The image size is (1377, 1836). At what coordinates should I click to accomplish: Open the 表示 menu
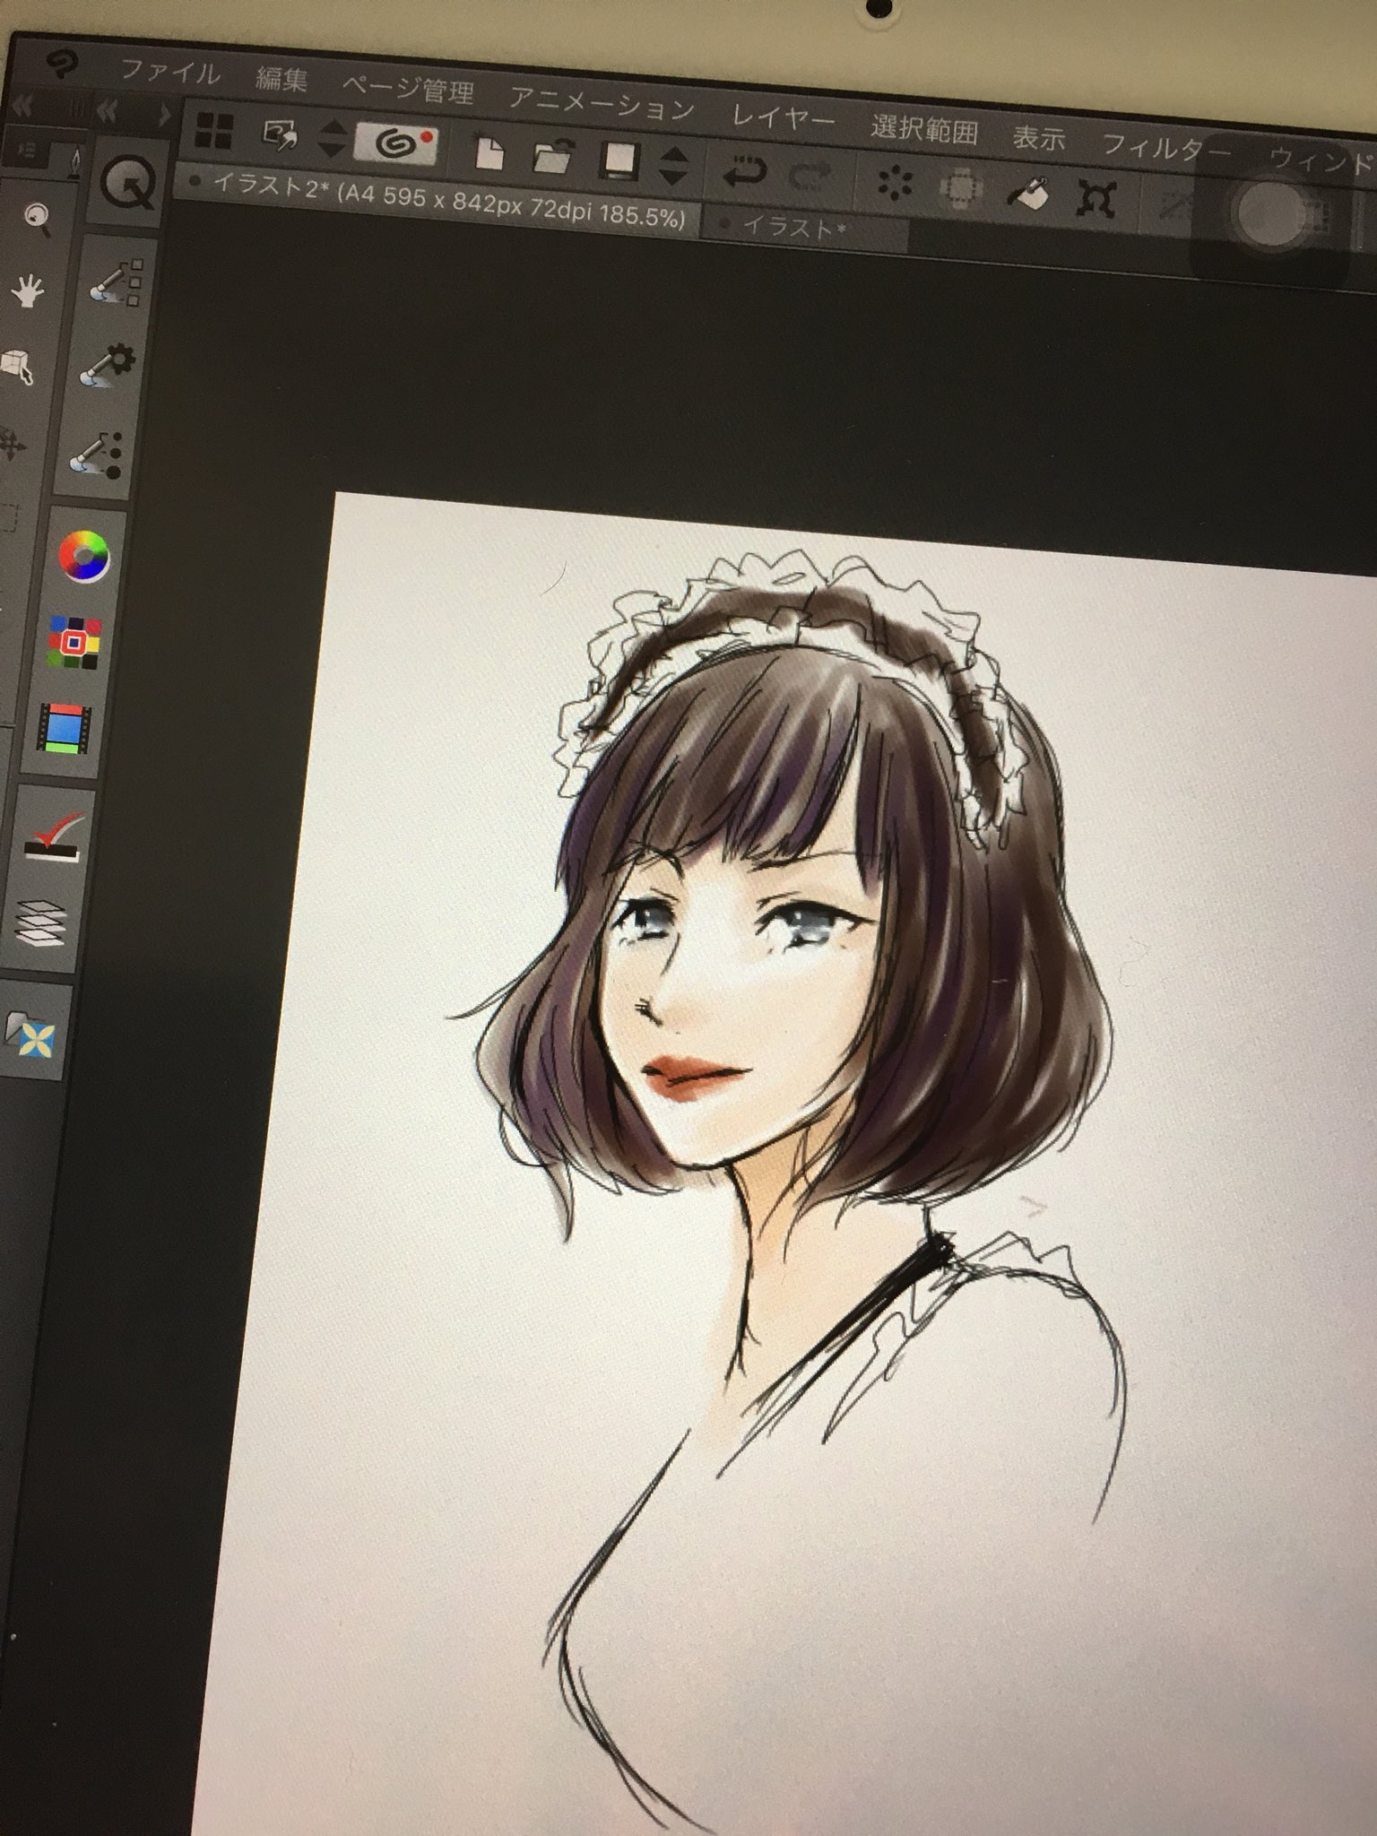click(x=1039, y=138)
